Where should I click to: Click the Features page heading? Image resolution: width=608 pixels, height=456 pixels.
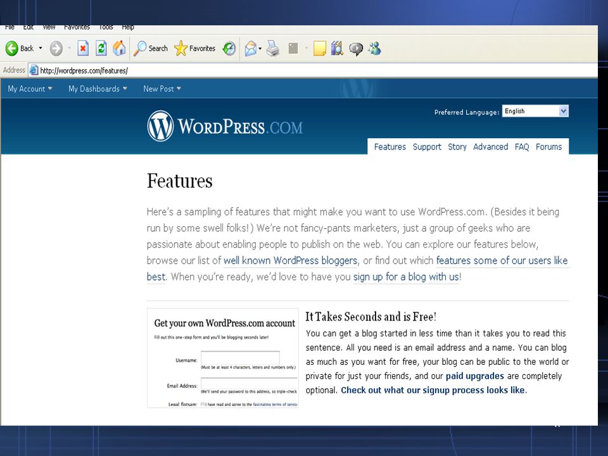click(x=179, y=181)
